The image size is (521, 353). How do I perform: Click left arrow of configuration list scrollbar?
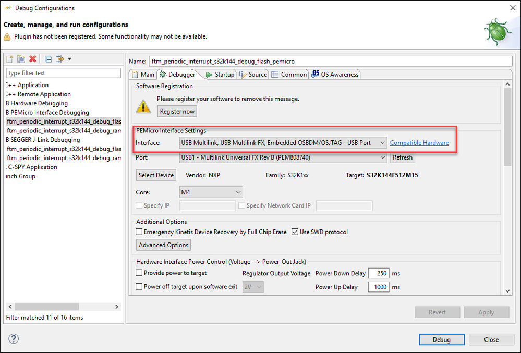[10, 307]
